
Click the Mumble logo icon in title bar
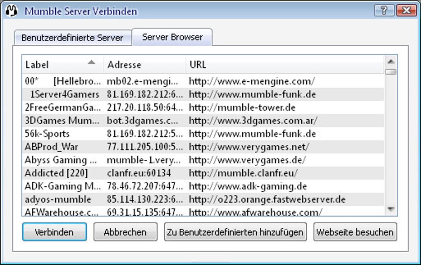pos(12,11)
